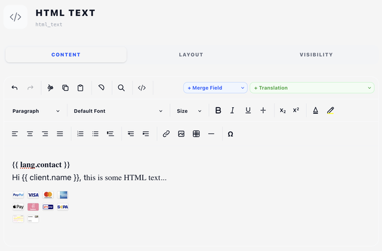Click the html_text identifier label
Viewport: 382px width, 251px height.
click(49, 24)
